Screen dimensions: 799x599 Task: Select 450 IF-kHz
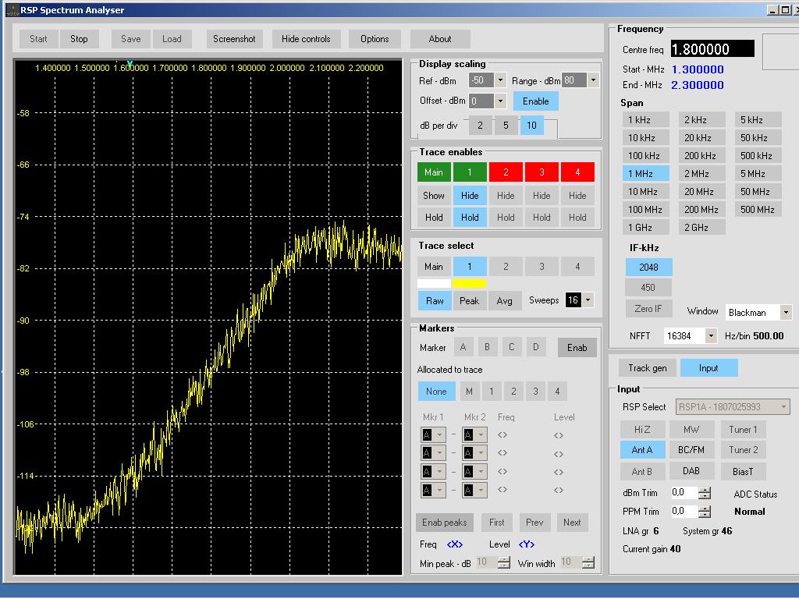[648, 288]
